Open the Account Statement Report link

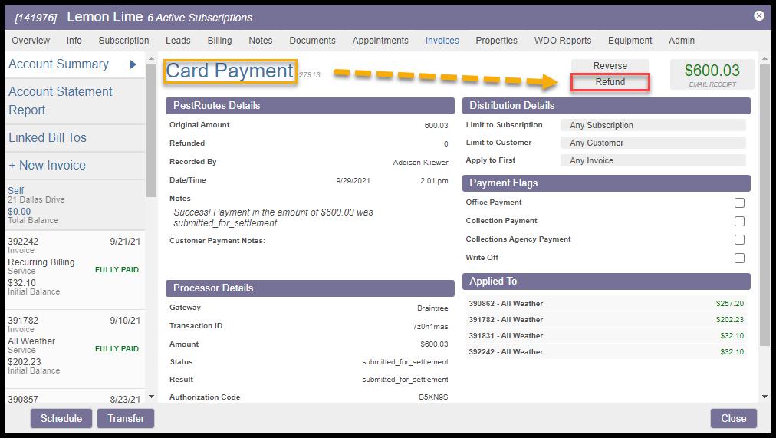click(x=61, y=100)
